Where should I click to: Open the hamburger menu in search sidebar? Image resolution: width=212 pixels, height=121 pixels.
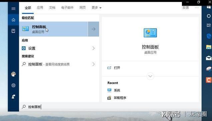(13, 9)
